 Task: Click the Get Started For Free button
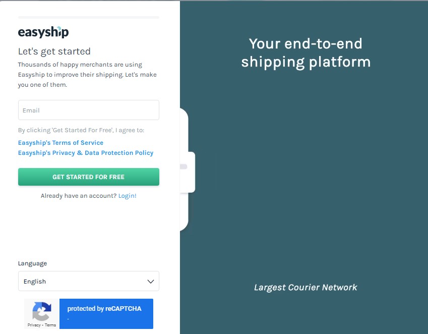point(88,177)
